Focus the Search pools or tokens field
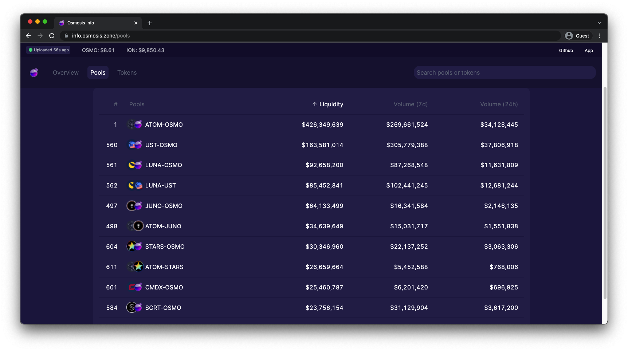 point(505,72)
